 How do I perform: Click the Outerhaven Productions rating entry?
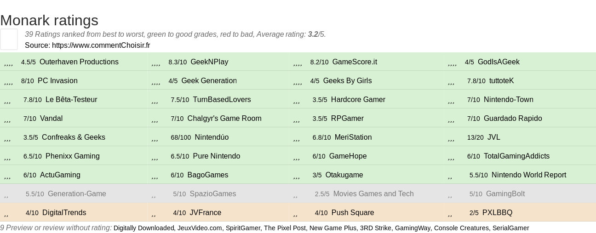tap(79, 62)
